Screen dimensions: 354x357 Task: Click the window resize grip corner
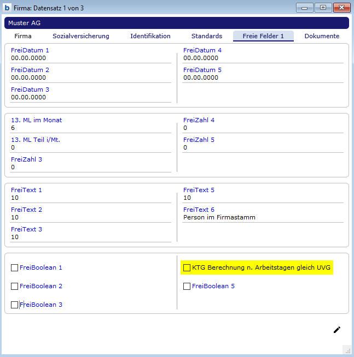(346, 350)
